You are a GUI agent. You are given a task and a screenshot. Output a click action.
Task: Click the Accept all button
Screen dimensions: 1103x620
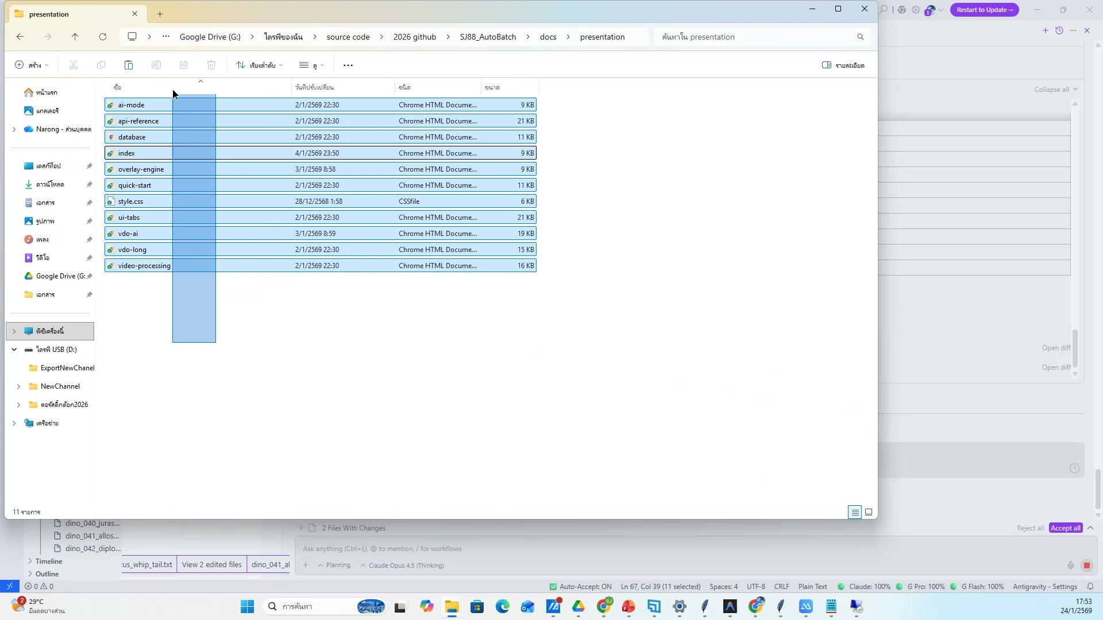[x=1065, y=528]
